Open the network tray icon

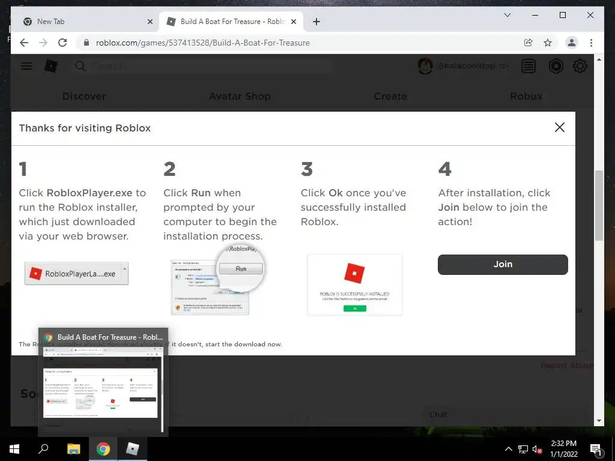pyautogui.click(x=523, y=449)
